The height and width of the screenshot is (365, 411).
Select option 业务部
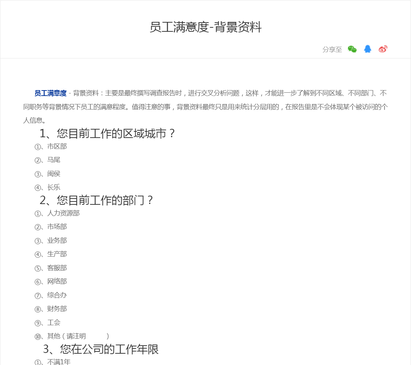[51, 241]
